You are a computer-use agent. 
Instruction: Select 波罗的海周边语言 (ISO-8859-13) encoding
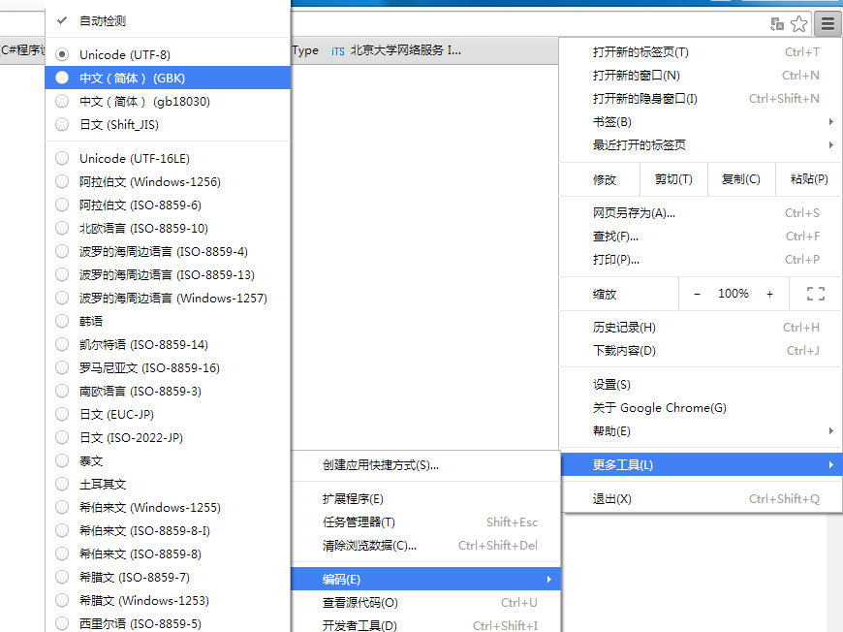coord(168,275)
